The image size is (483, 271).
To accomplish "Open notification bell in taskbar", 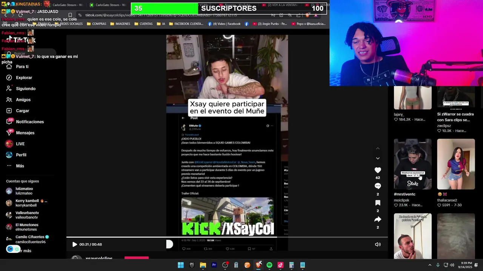I will tap(476, 265).
